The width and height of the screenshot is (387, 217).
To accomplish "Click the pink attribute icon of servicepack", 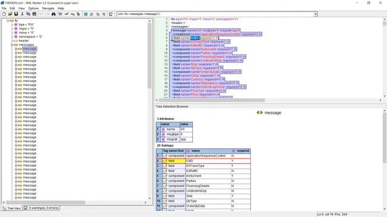I will (16, 37).
